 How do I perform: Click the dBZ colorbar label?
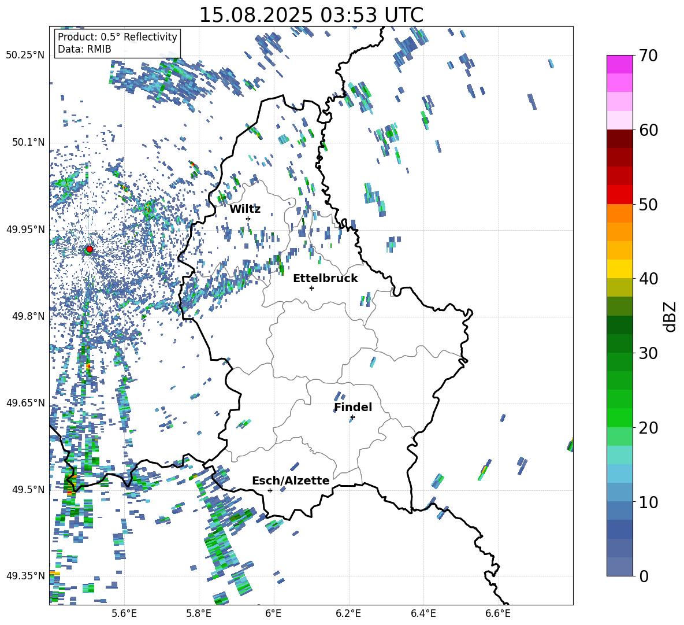tap(670, 316)
